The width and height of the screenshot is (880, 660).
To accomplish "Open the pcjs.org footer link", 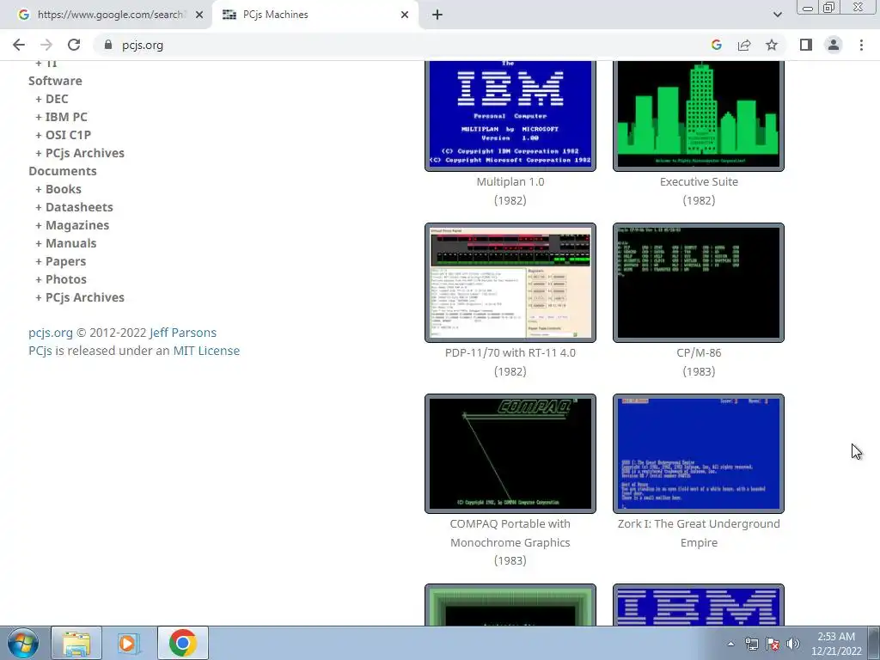I will pos(51,333).
